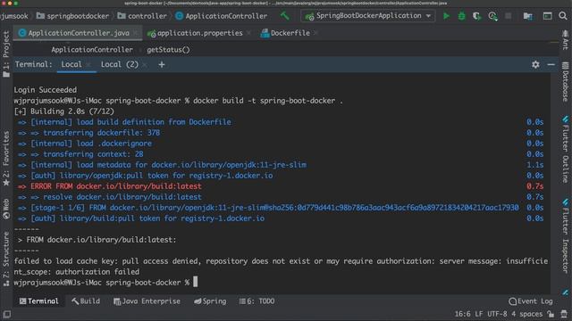Open the Build tool window button
572x321 pixels.
pos(86,301)
